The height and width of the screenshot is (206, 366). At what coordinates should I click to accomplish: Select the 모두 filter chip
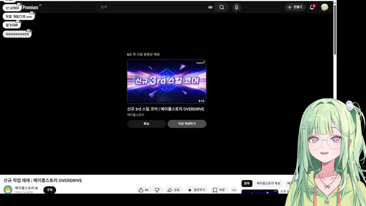coord(247,183)
